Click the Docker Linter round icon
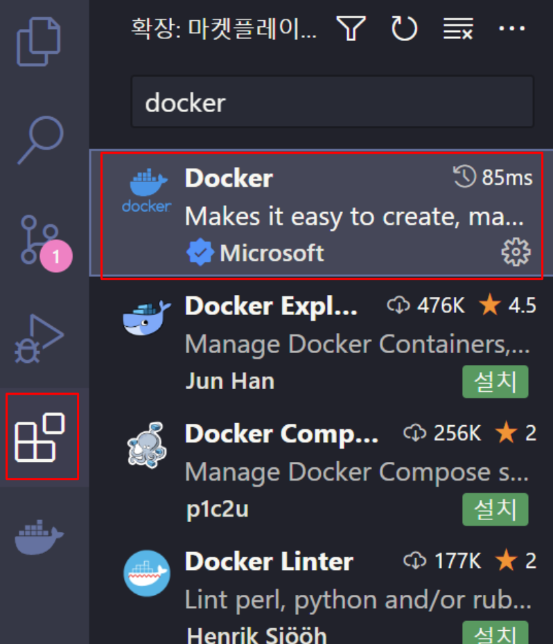553x644 pixels. [x=147, y=573]
